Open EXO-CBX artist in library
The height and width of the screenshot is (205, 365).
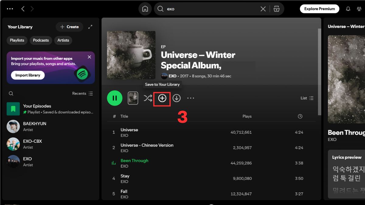click(x=50, y=144)
